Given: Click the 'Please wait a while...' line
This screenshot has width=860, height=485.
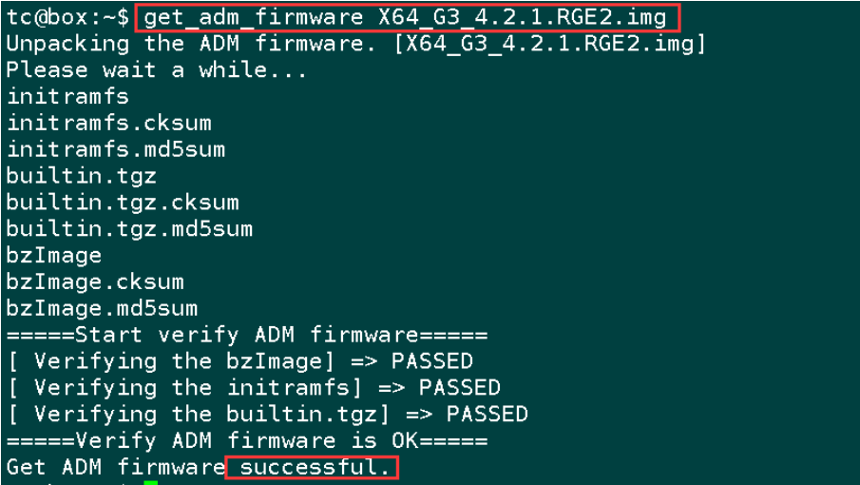Looking at the screenshot, I should click(x=157, y=70).
